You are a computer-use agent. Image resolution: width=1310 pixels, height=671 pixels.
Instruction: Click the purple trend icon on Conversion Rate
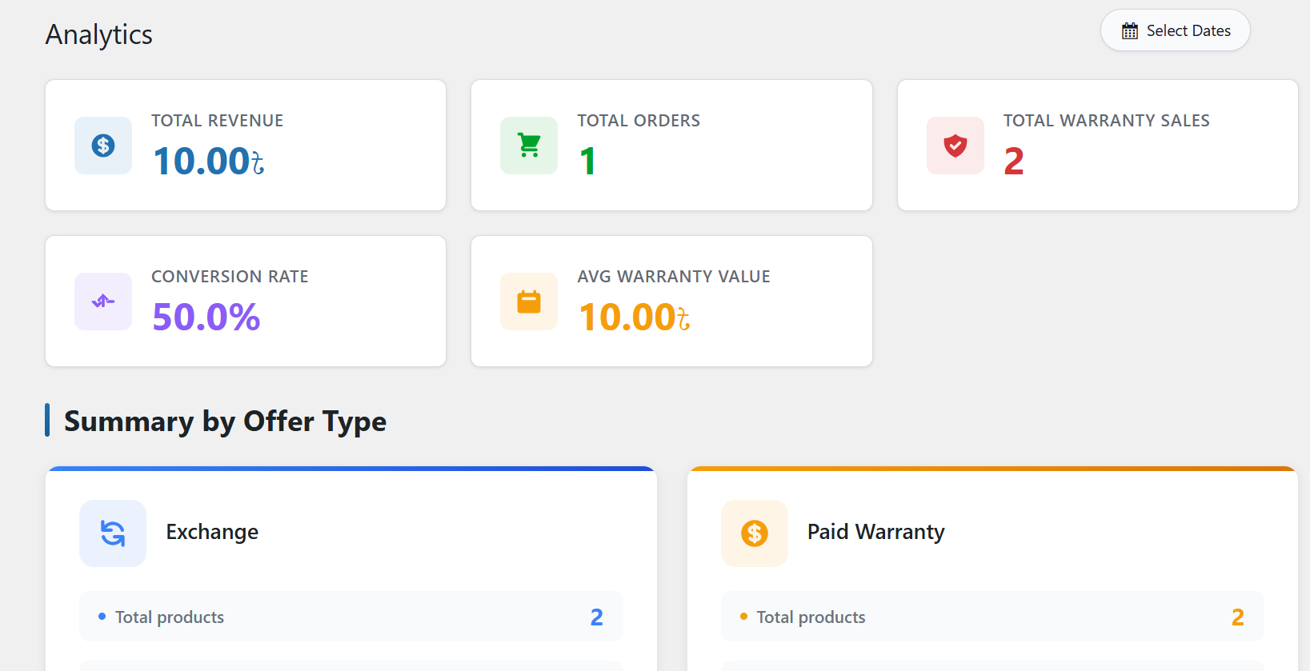tap(102, 302)
